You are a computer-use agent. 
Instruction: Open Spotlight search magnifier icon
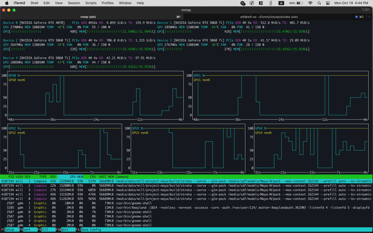(x=319, y=3)
